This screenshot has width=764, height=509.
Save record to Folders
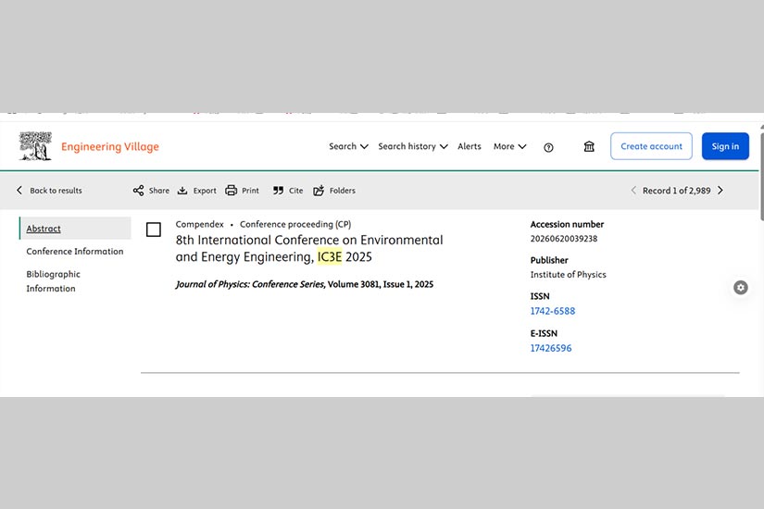point(334,191)
